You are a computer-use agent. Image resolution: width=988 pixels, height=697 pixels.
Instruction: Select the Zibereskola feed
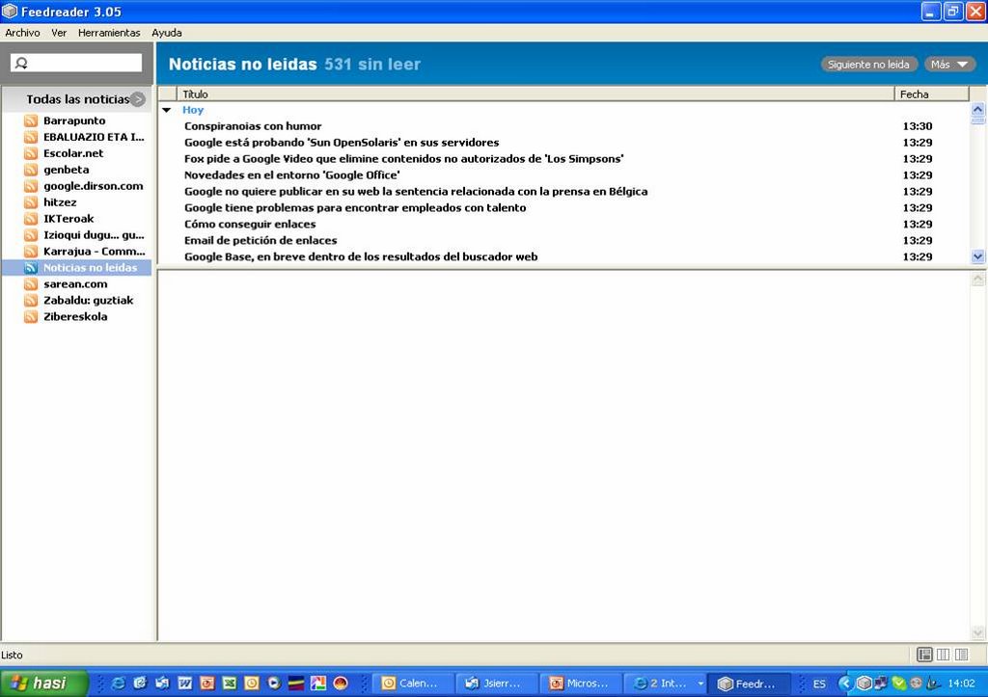pyautogui.click(x=75, y=317)
